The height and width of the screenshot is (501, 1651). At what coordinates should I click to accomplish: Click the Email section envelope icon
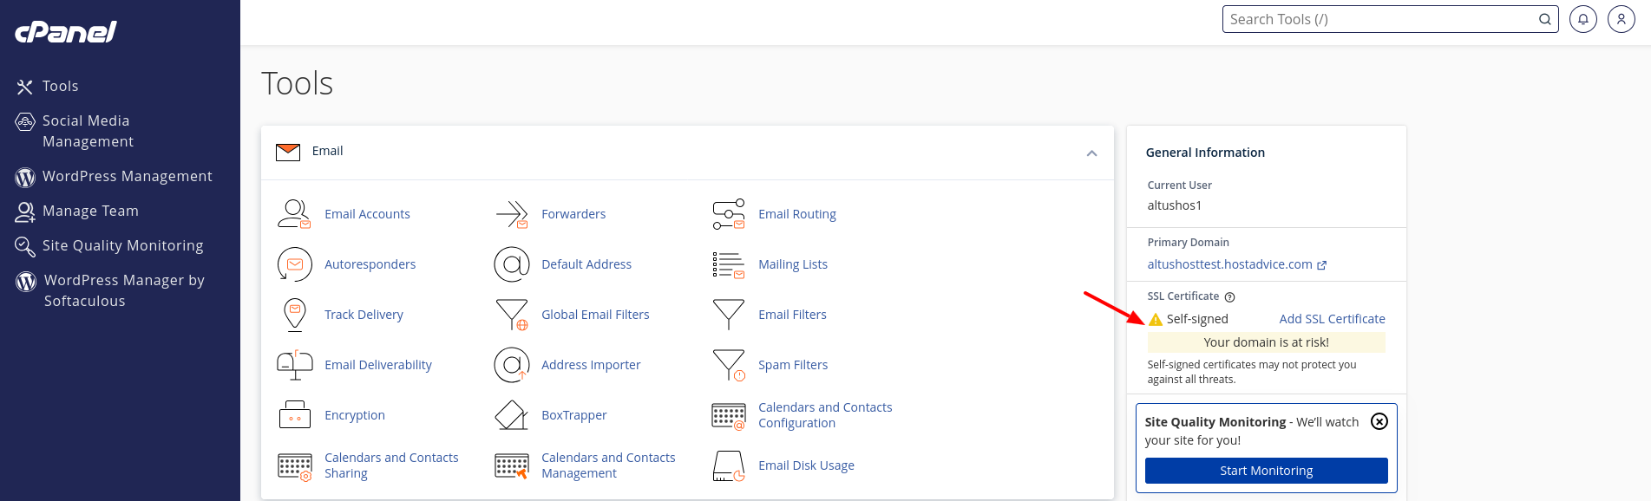tap(288, 152)
